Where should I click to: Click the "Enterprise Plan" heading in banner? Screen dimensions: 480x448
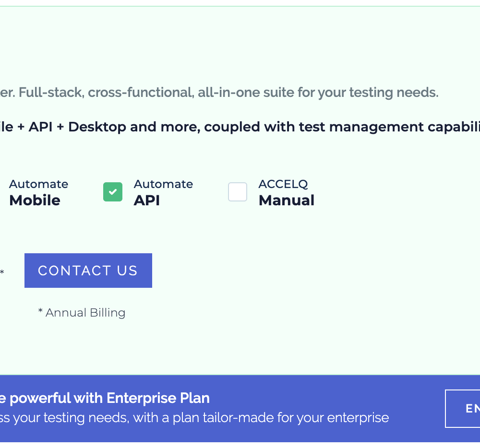tap(158, 398)
